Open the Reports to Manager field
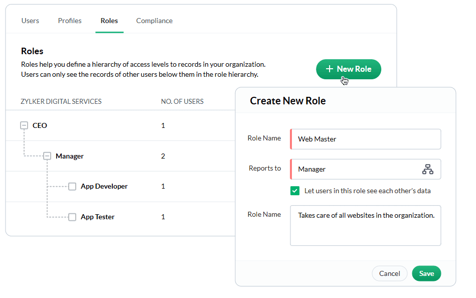Viewport: 476px width, 298px height. tap(366, 169)
